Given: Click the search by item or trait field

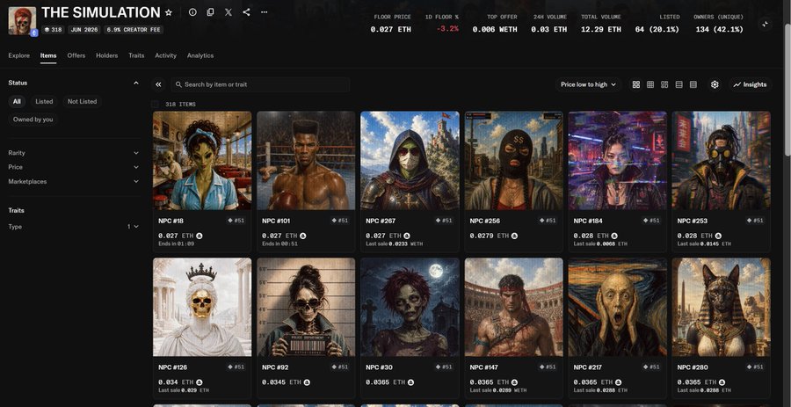Looking at the screenshot, I should click(260, 84).
